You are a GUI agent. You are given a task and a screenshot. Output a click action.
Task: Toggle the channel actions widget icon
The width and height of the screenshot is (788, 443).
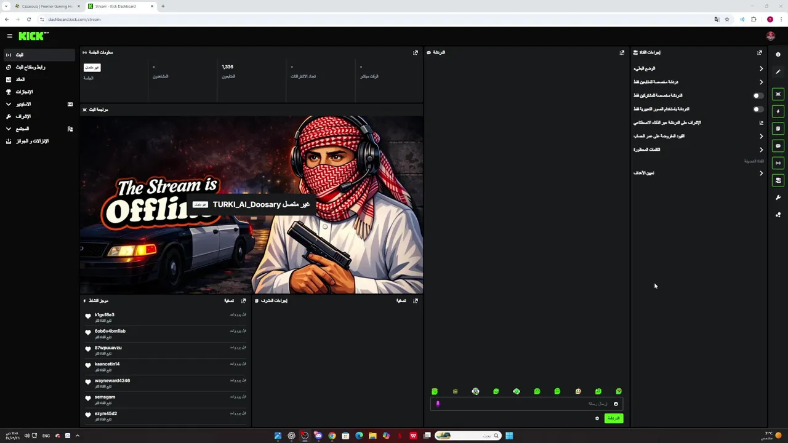pyautogui.click(x=778, y=180)
